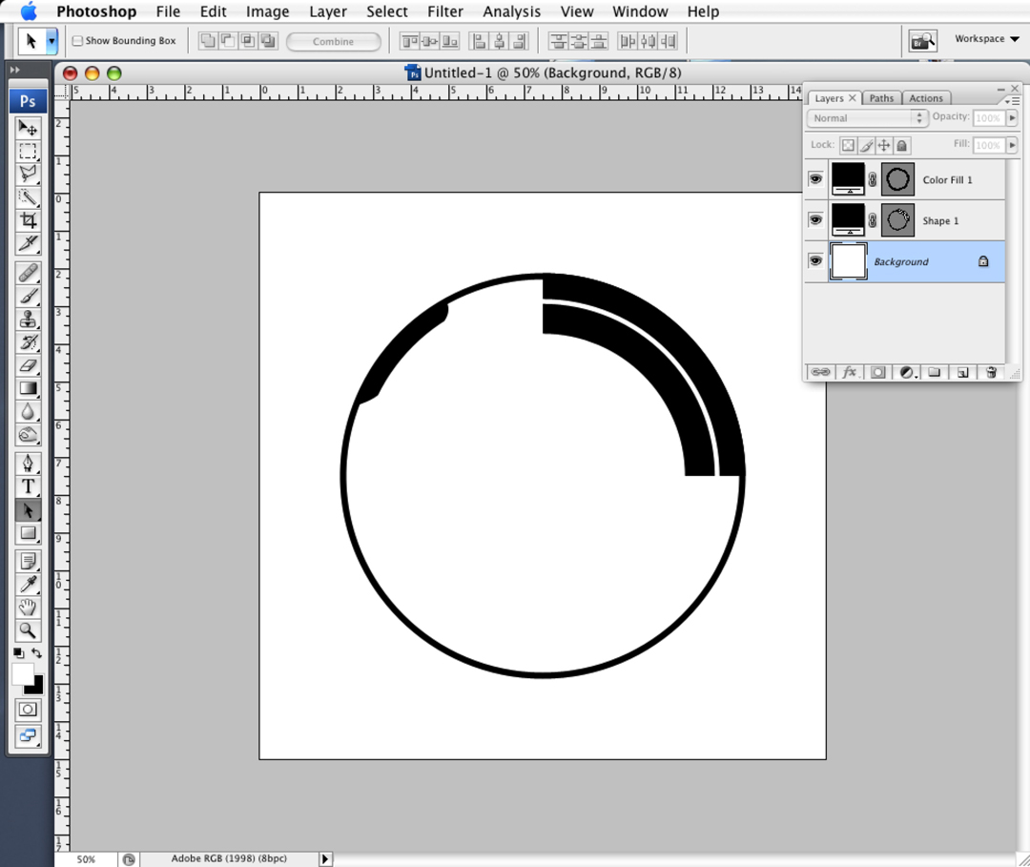Select the Crop tool
Screen dimensions: 1030x867
[x=27, y=219]
